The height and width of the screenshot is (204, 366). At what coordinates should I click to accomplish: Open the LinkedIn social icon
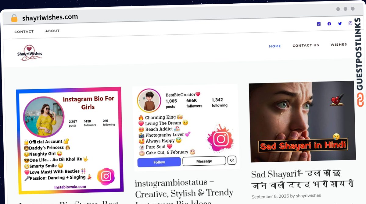pyautogui.click(x=319, y=24)
